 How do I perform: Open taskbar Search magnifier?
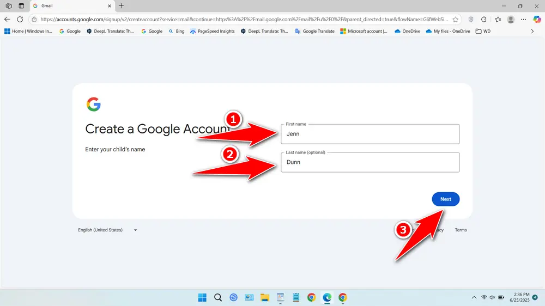click(218, 298)
